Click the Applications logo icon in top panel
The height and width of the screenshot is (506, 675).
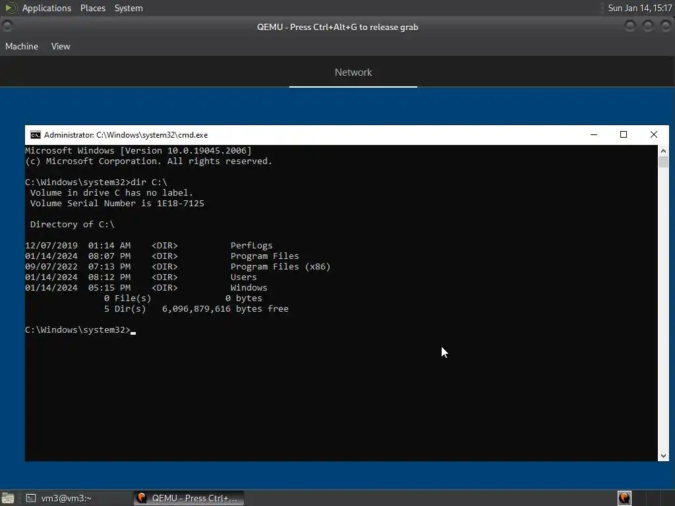[x=11, y=8]
